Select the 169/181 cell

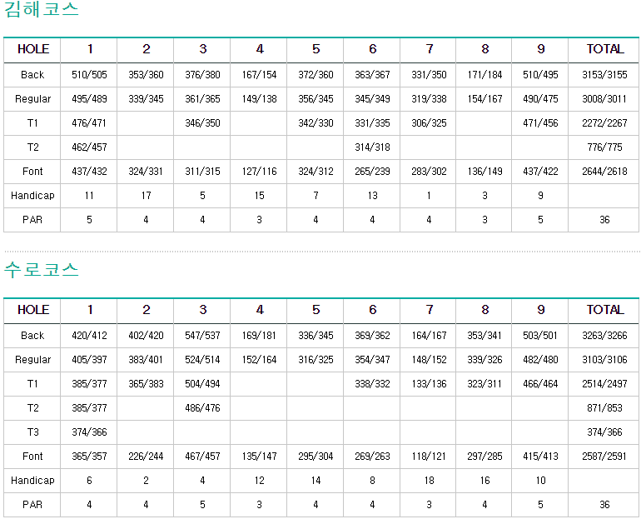pos(259,336)
